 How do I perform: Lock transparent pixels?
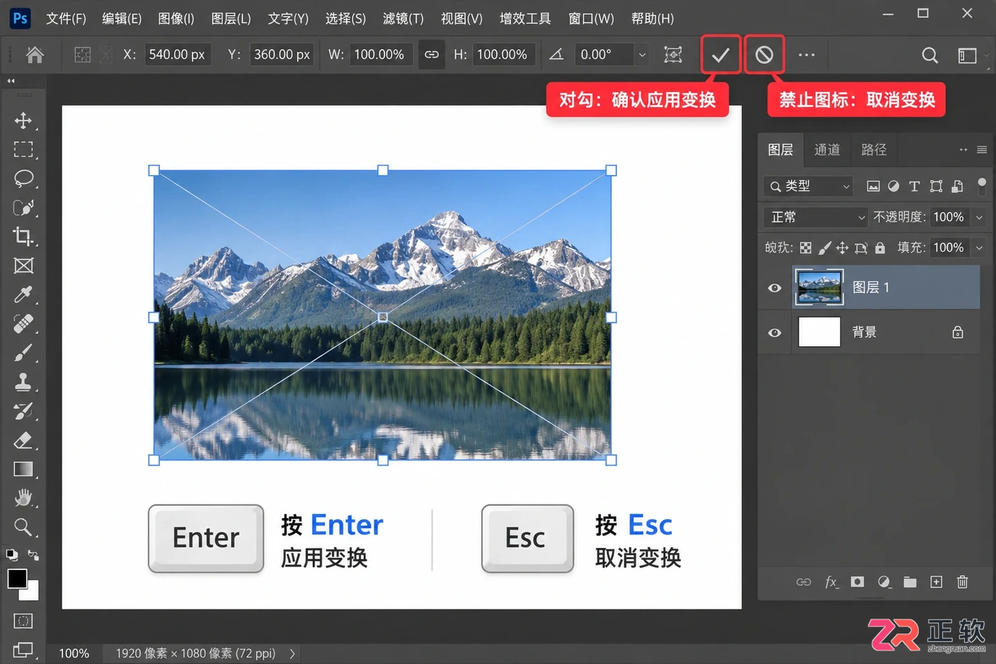tap(806, 248)
